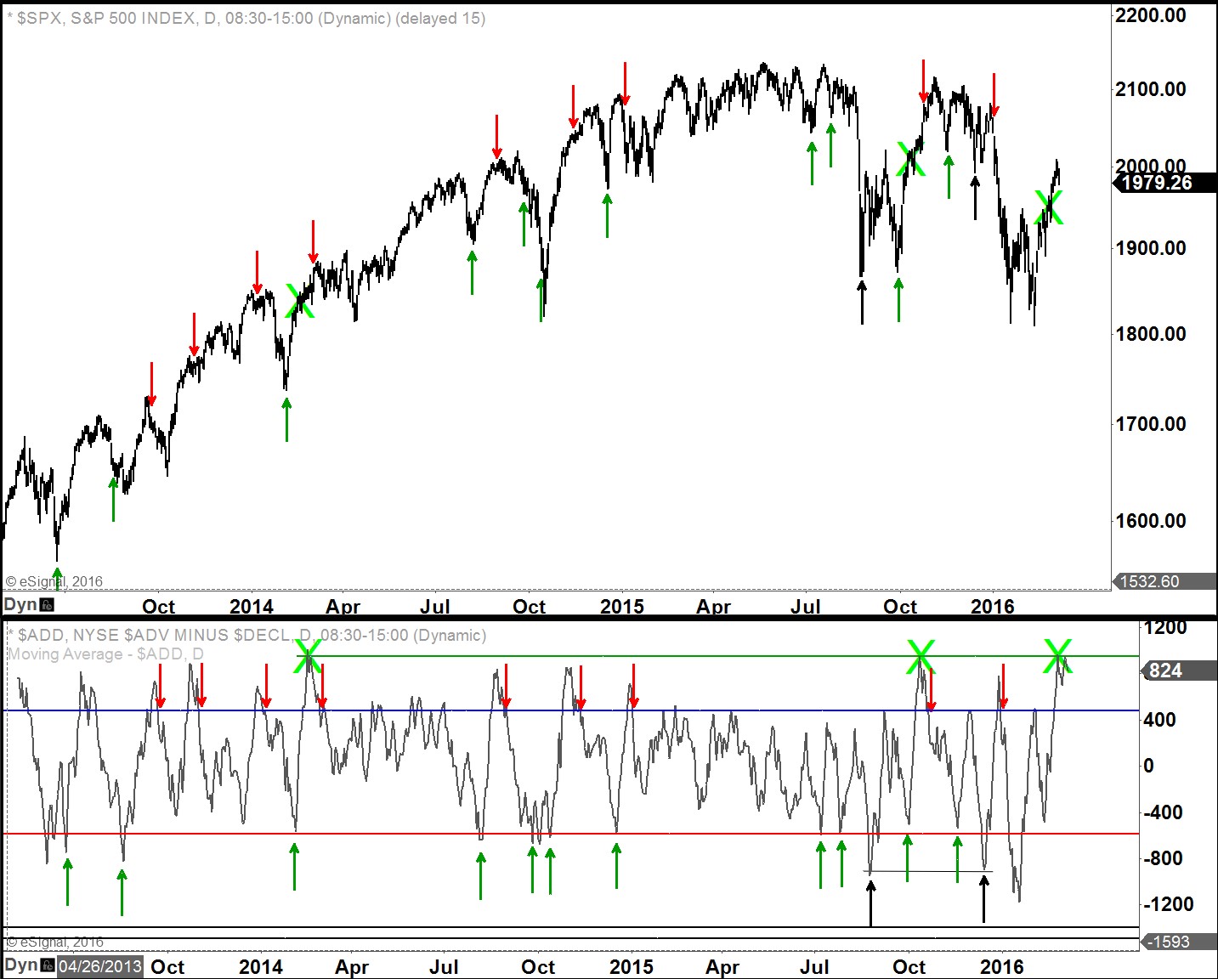Select the rightmost red arrow on SPX chart

(x=994, y=93)
